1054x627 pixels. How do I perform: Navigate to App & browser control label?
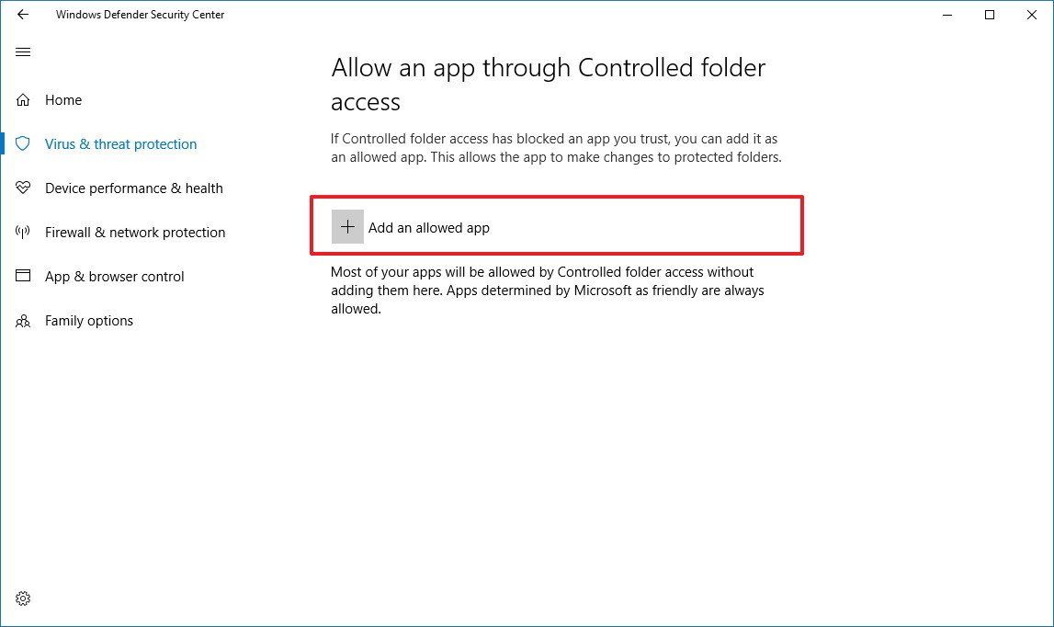tap(115, 277)
